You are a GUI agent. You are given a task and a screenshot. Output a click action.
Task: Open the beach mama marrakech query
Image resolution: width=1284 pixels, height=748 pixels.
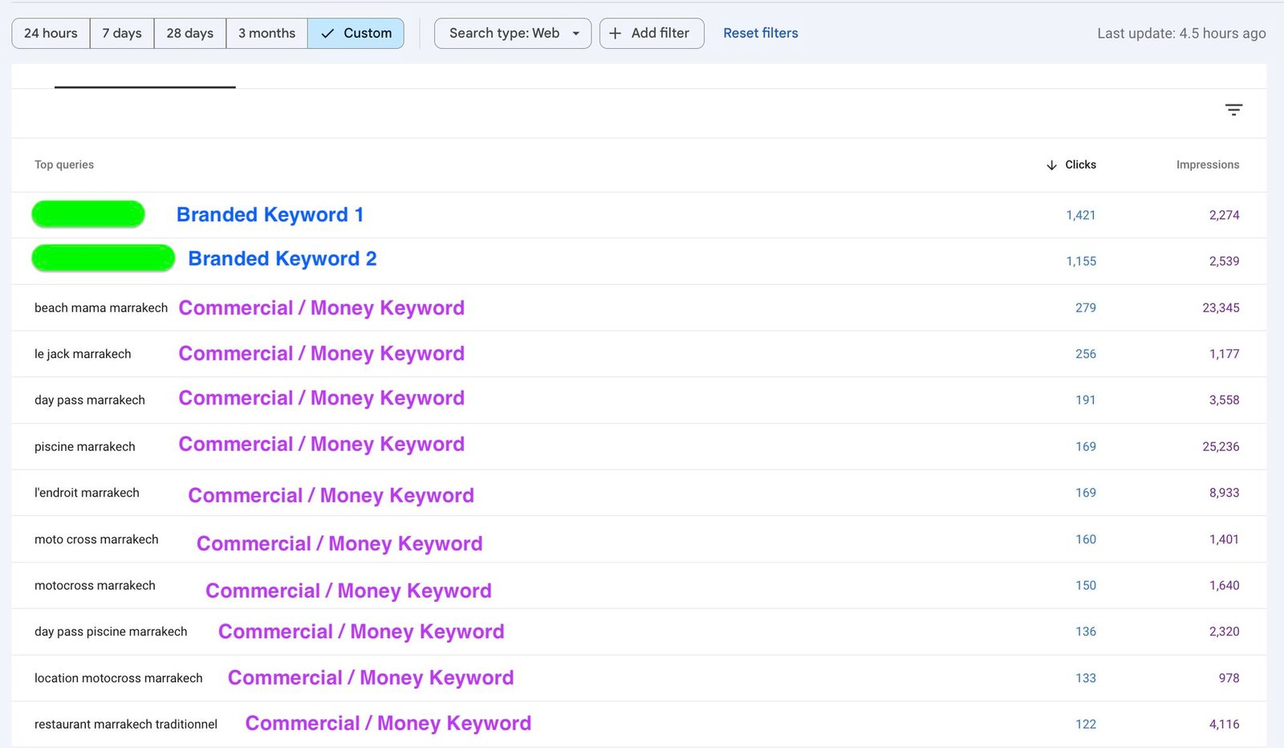click(x=101, y=307)
